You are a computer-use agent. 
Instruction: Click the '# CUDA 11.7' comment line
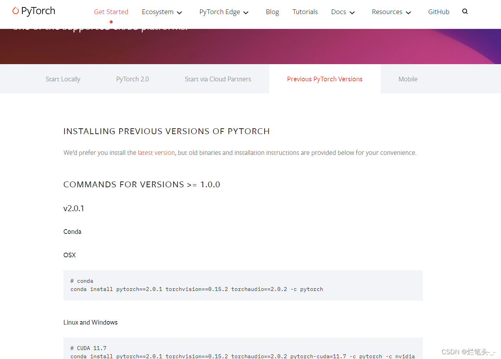point(88,348)
